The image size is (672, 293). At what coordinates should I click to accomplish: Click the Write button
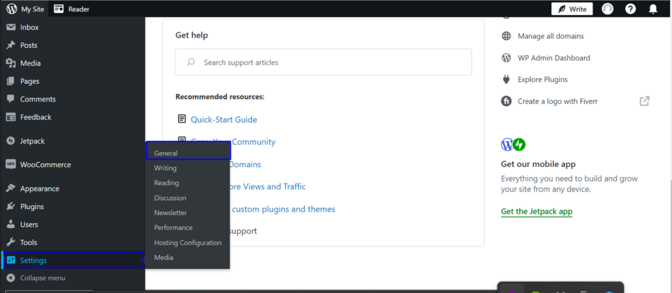572,9
